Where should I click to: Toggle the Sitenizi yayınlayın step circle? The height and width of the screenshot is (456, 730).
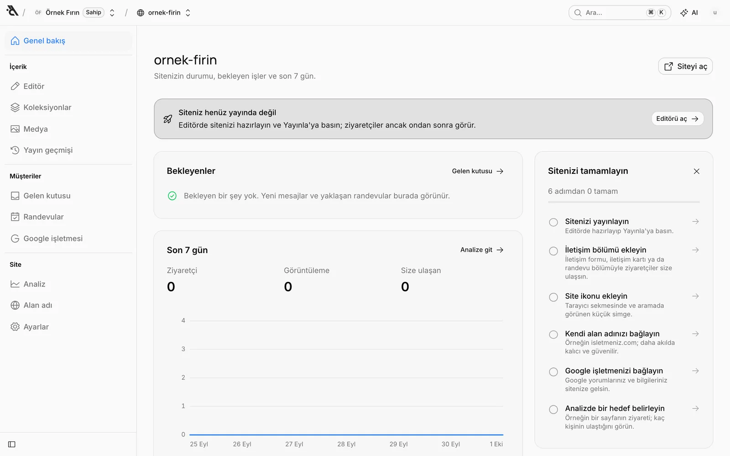pos(553,223)
